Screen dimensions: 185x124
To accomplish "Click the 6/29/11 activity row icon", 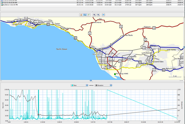I will [2, 5].
